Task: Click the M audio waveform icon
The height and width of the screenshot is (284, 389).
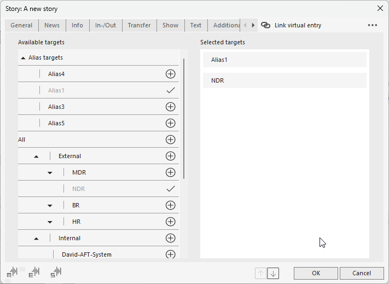Action: [12, 272]
